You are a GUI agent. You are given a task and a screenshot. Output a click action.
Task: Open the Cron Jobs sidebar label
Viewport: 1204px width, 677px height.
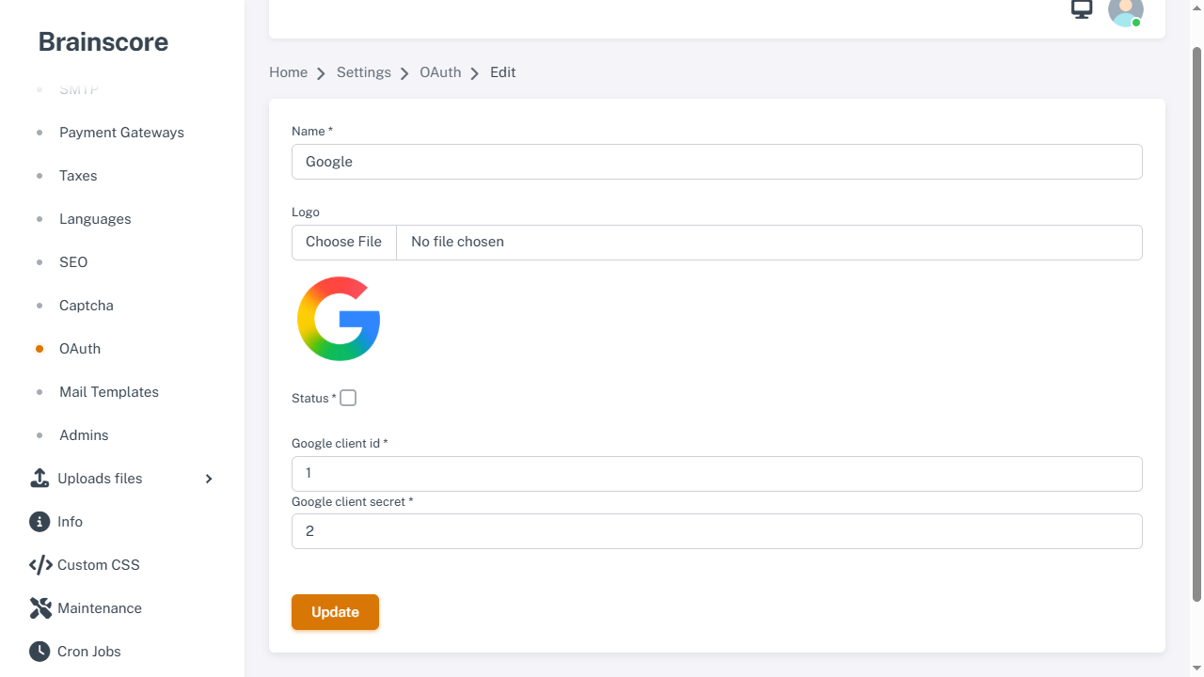coord(89,652)
